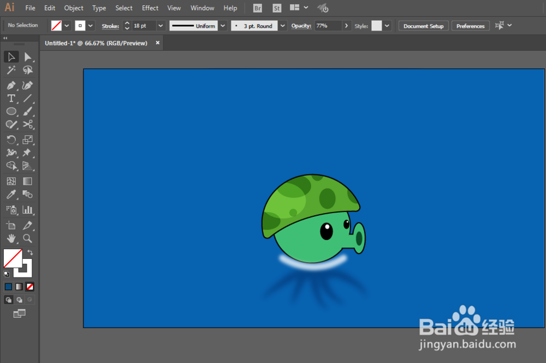Image resolution: width=546 pixels, height=363 pixels.
Task: Reset to default fill and stroke
Action: [x=6, y=274]
